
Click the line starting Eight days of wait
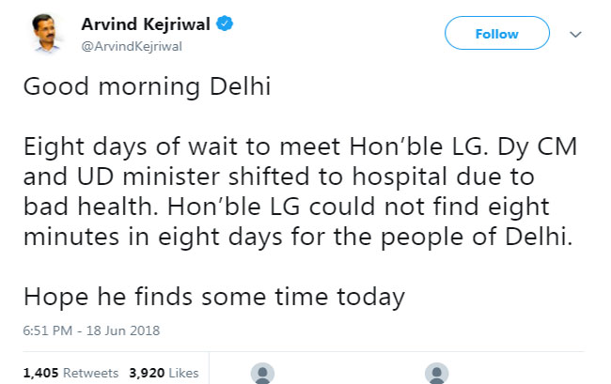[297, 147]
